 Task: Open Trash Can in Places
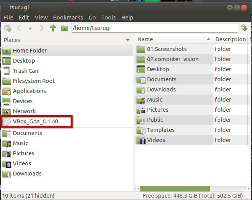67,71
